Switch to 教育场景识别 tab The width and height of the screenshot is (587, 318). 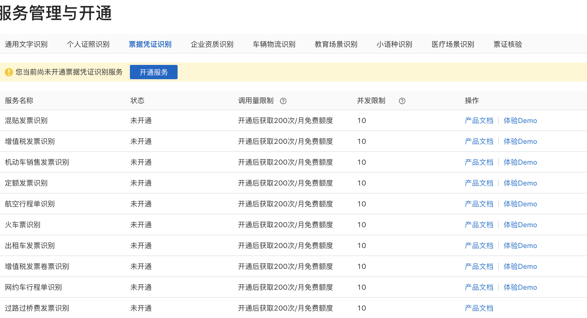click(336, 44)
